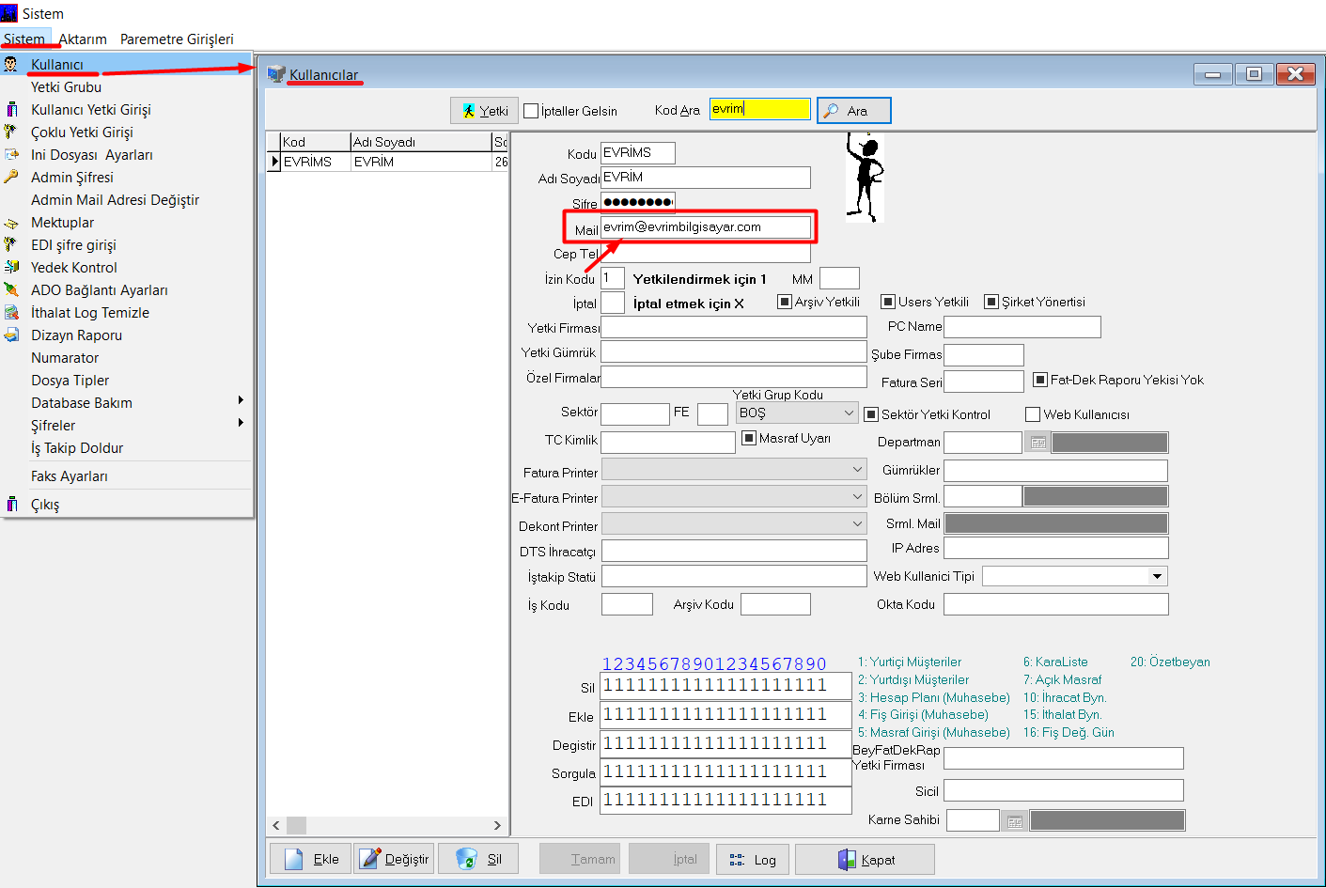Enable the İptaller Gelsin checkbox

tap(531, 111)
